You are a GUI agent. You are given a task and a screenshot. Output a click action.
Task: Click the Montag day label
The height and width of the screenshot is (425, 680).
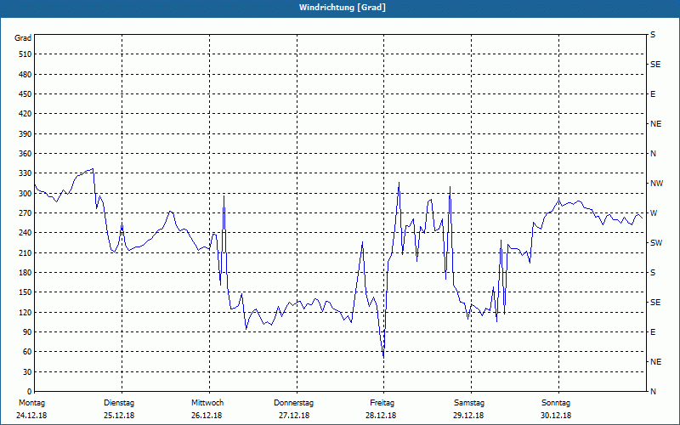click(31, 403)
